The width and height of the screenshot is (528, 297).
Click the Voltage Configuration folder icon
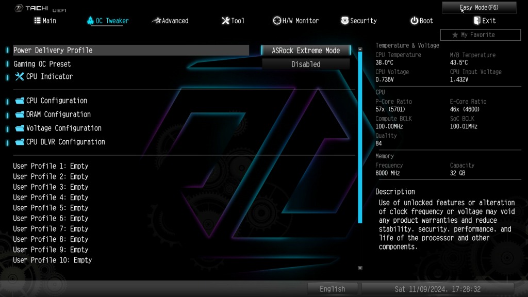coord(20,128)
